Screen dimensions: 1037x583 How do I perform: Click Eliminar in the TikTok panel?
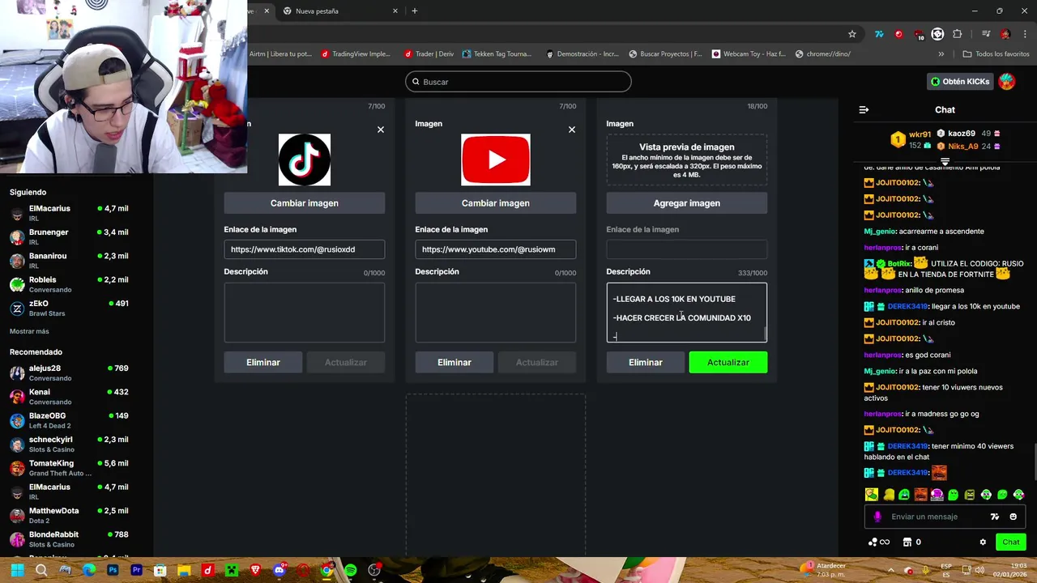pyautogui.click(x=263, y=363)
